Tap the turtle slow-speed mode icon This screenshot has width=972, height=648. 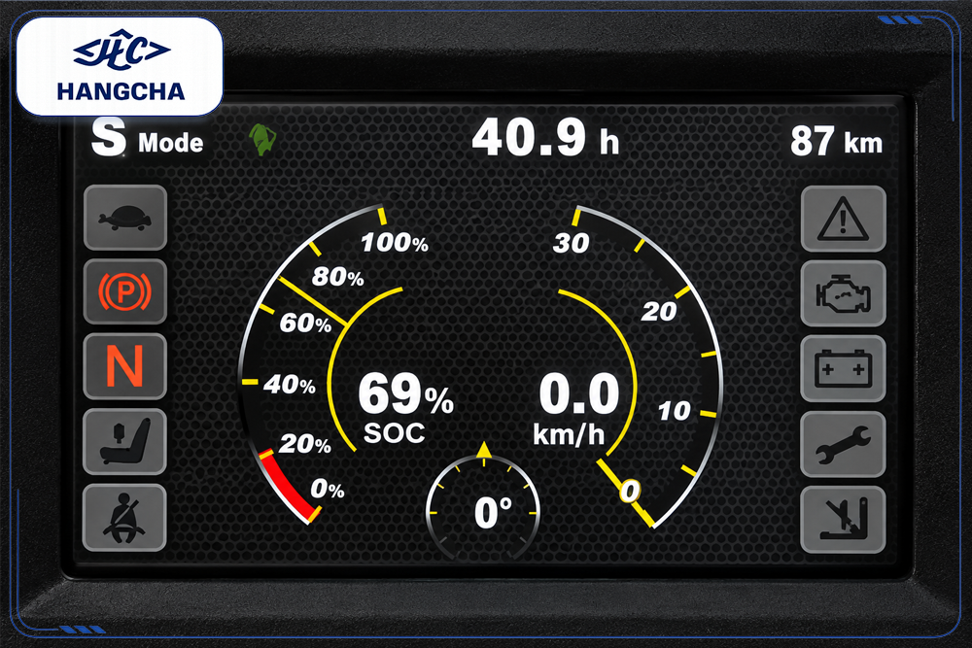(x=125, y=218)
